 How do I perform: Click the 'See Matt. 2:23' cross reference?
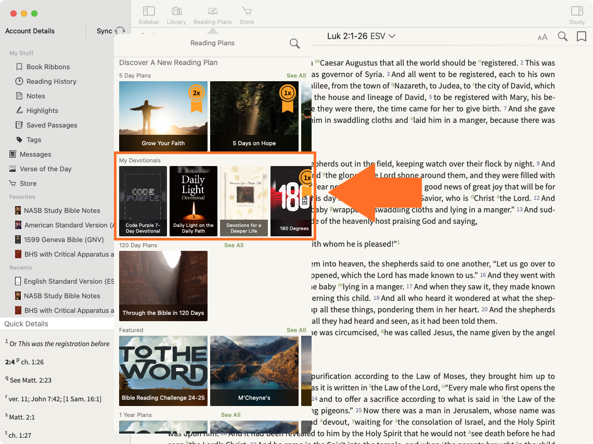coord(31,380)
